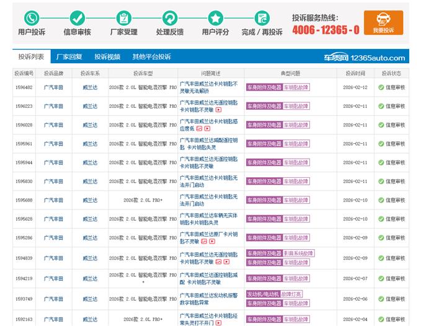Click 威兰达 series link in row 1595961

click(x=90, y=144)
